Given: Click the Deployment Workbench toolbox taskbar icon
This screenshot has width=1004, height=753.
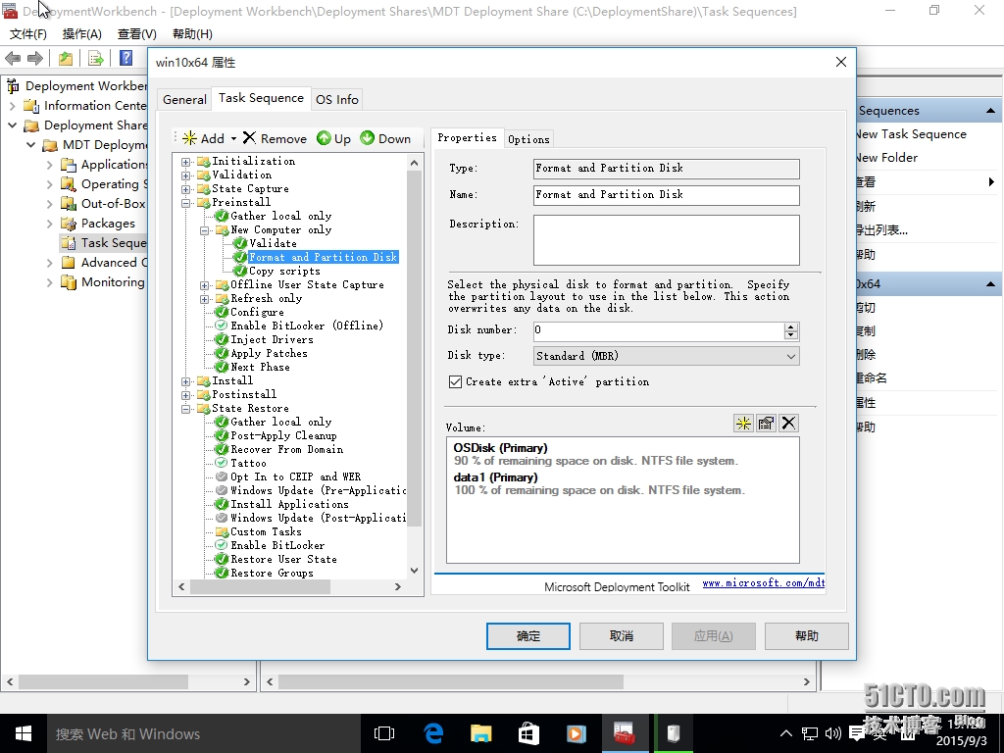Looking at the screenshot, I should [x=624, y=733].
